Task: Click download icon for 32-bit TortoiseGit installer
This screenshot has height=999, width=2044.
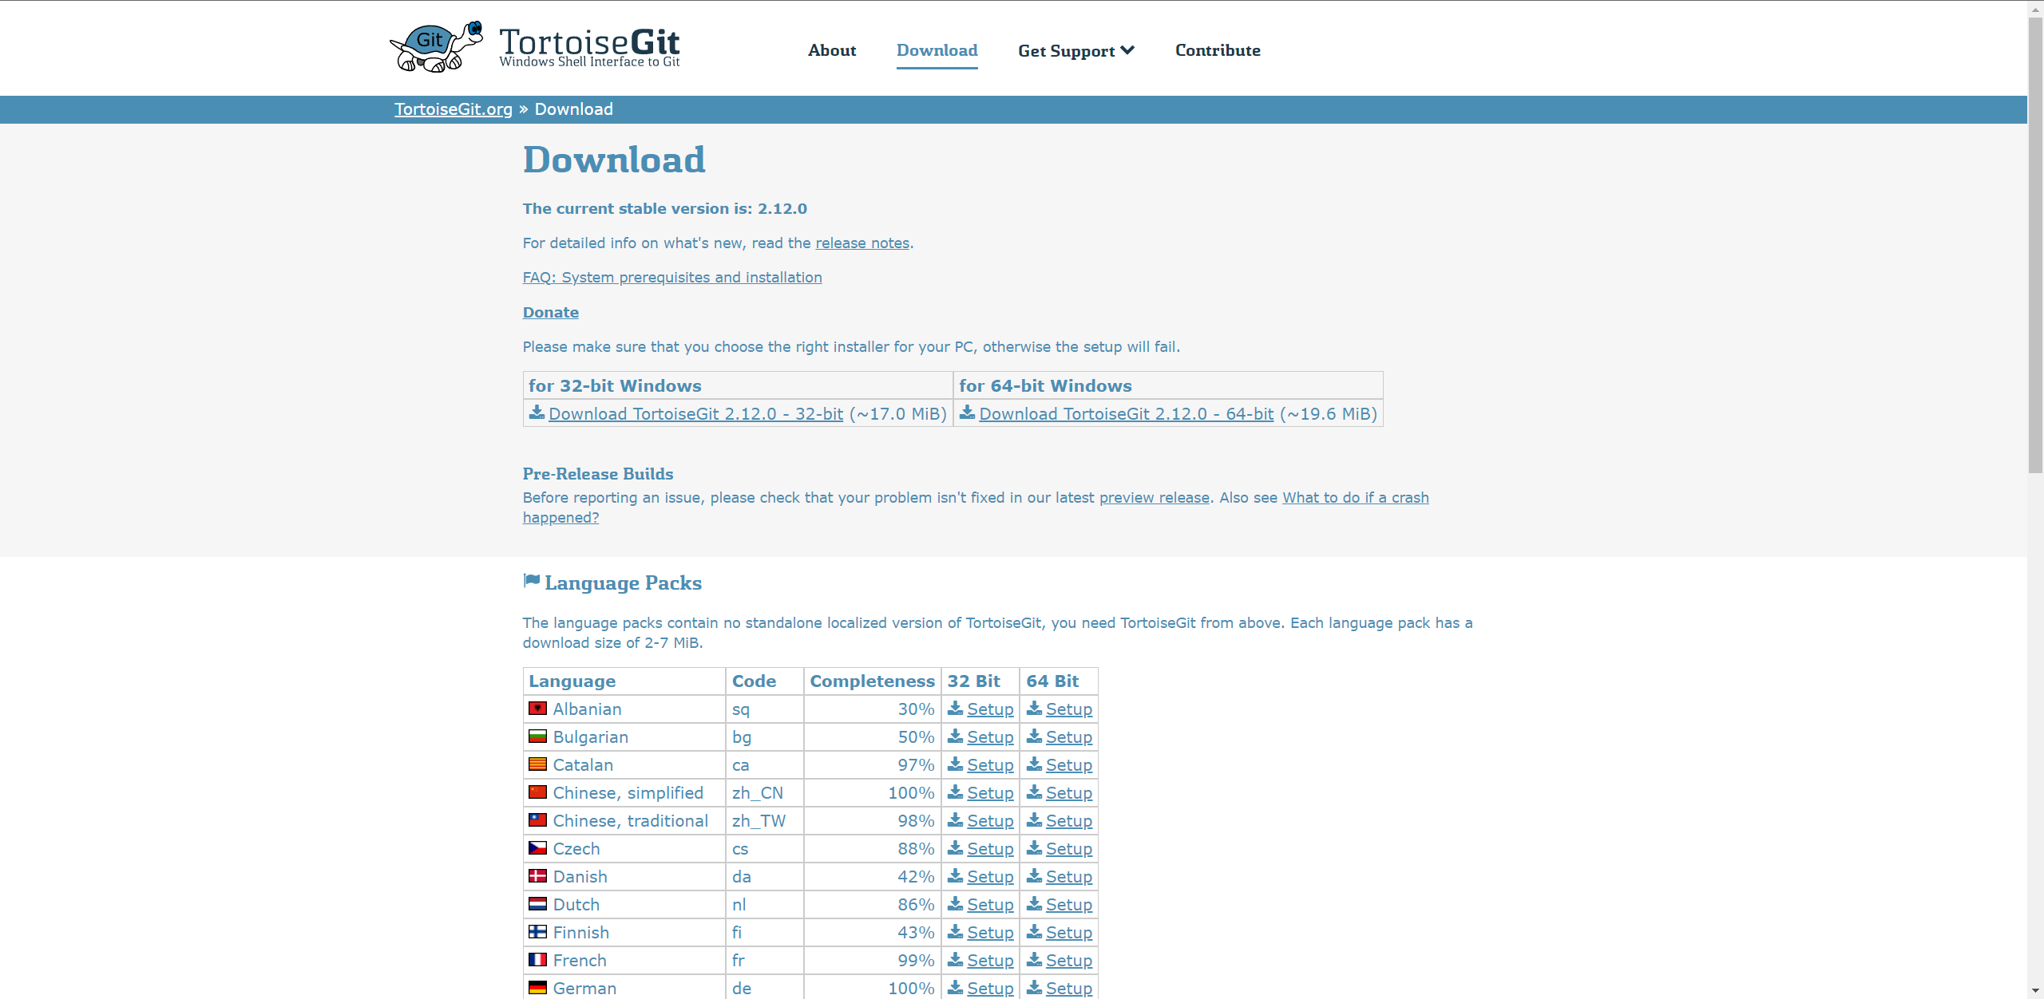Action: (537, 413)
